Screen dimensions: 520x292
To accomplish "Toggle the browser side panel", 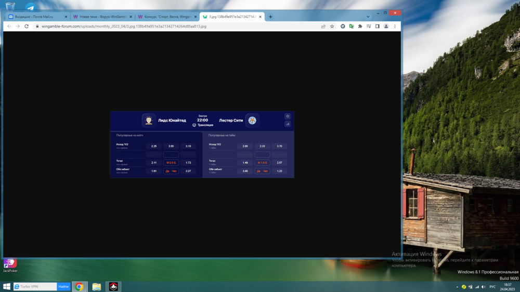I will (x=378, y=26).
